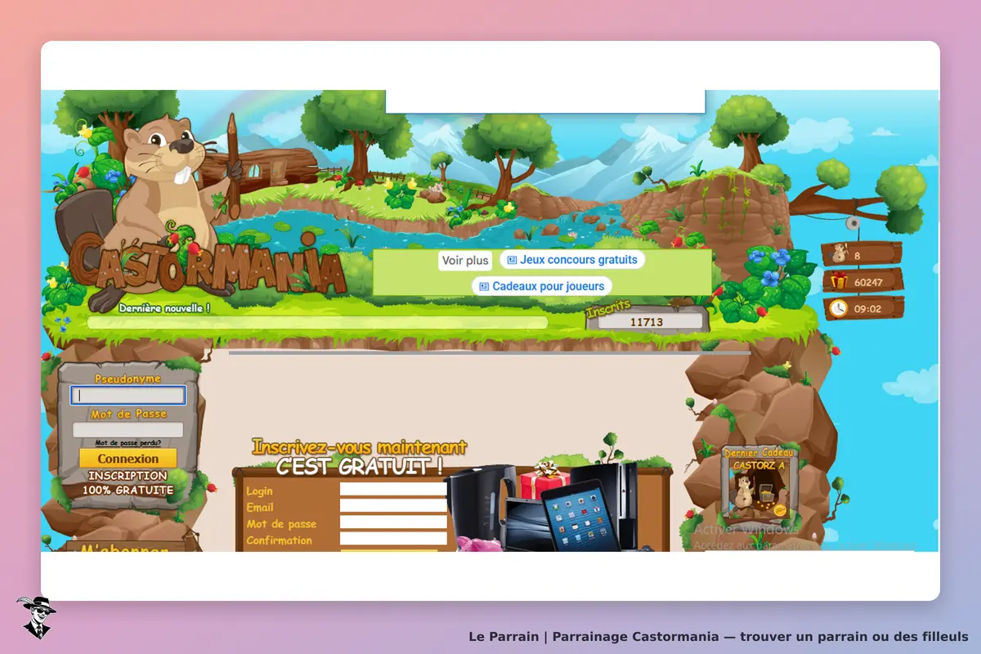Click the Voir plus button
Screen dimensions: 981x654
tap(465, 261)
